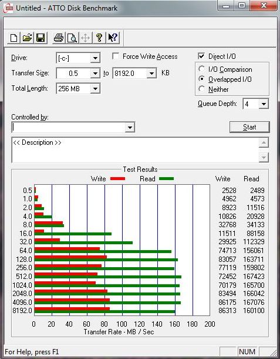Enable the Force Write Access checkbox

[x=116, y=56]
